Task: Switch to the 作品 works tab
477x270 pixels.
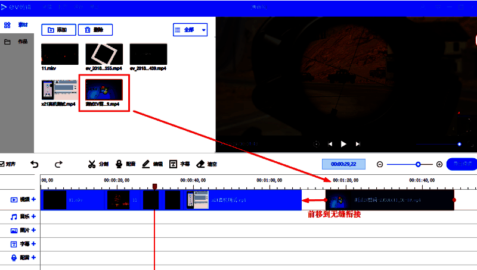Action: click(17, 42)
